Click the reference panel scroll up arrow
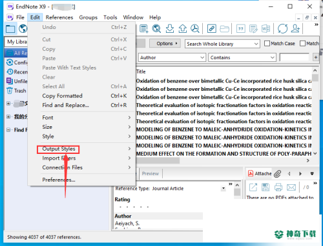Screen dimensions: 323x246 (x=237, y=185)
